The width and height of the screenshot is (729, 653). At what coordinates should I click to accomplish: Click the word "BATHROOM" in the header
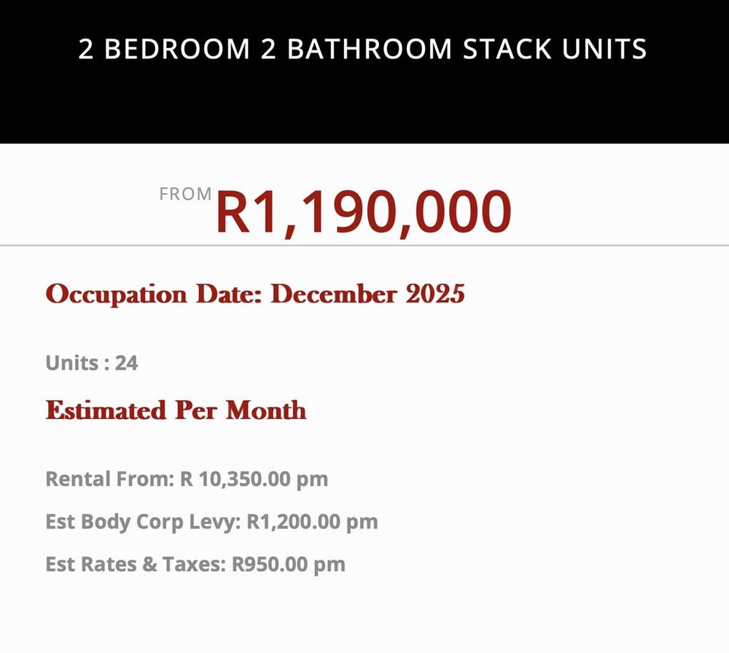(370, 49)
